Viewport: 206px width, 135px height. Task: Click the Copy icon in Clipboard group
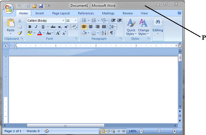pyautogui.click(x=20, y=27)
